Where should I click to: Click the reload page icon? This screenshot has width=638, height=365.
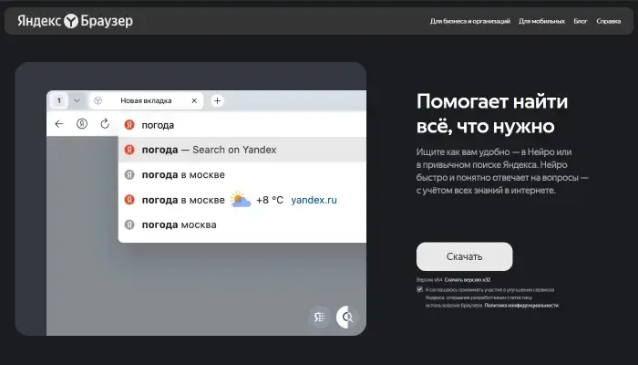[105, 123]
